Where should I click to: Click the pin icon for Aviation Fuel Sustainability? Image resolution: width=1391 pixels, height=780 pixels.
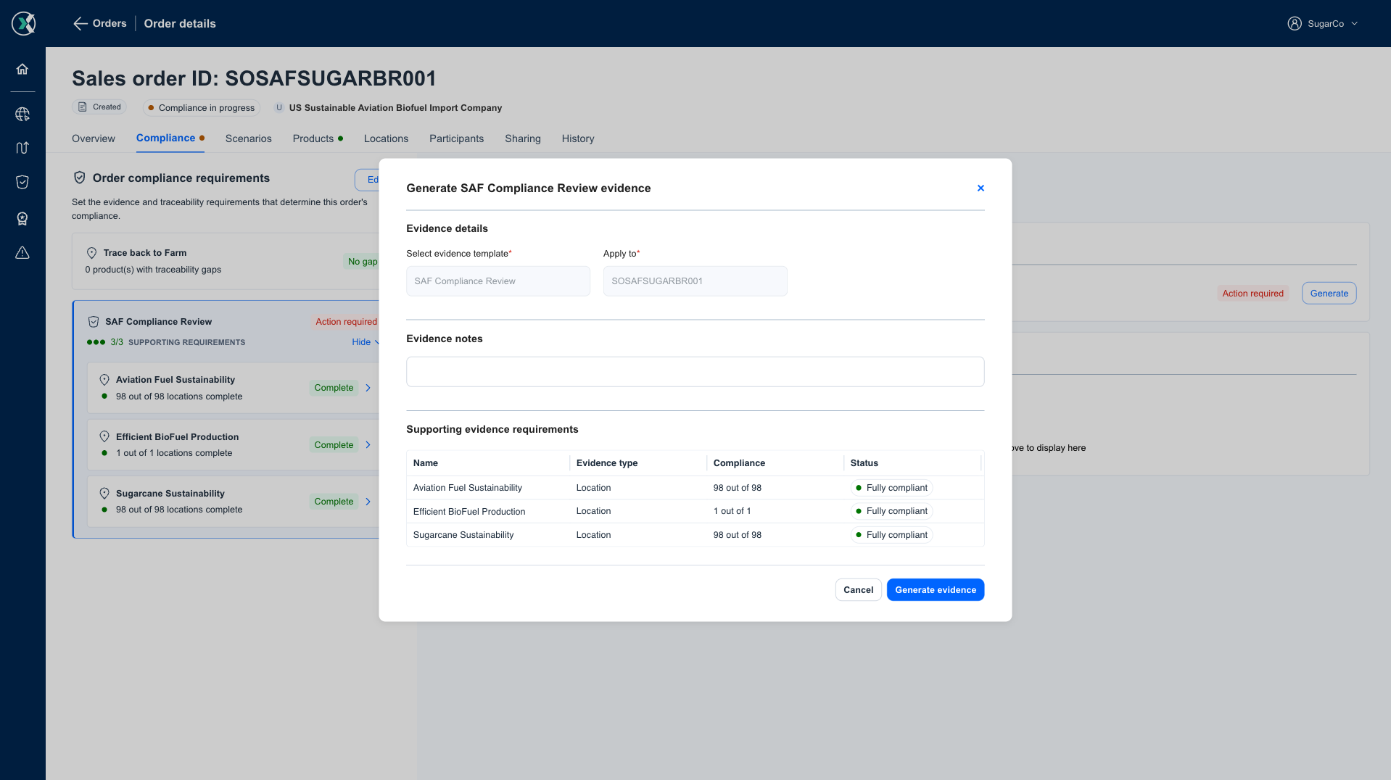coord(104,380)
